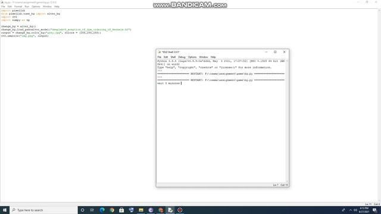Open Cortana from the taskbar circle icon
Viewport: 381px width, 214px height.
83,210
